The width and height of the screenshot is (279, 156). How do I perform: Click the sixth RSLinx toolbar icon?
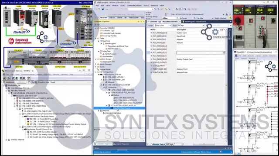pos(24,78)
